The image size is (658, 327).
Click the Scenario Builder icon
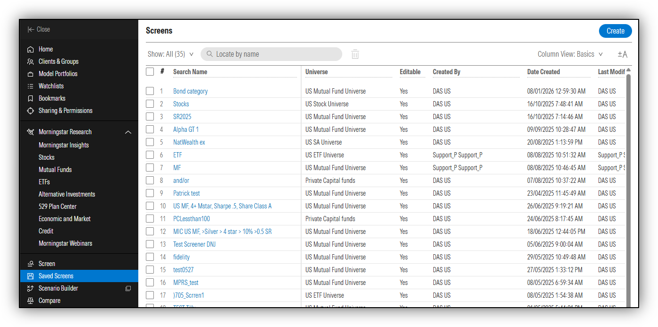31,288
